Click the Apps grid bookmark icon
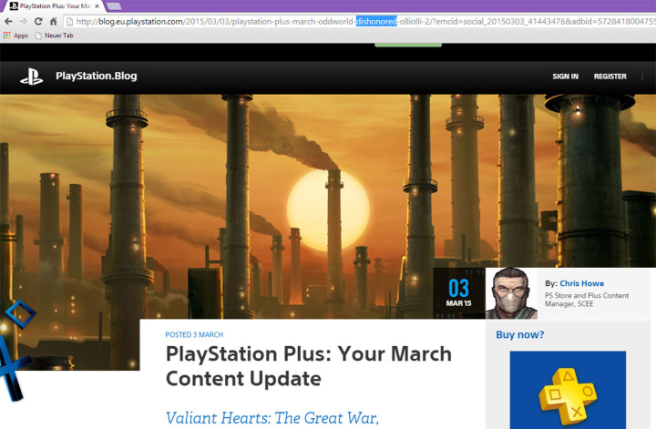The height and width of the screenshot is (429, 656). pyautogui.click(x=6, y=36)
